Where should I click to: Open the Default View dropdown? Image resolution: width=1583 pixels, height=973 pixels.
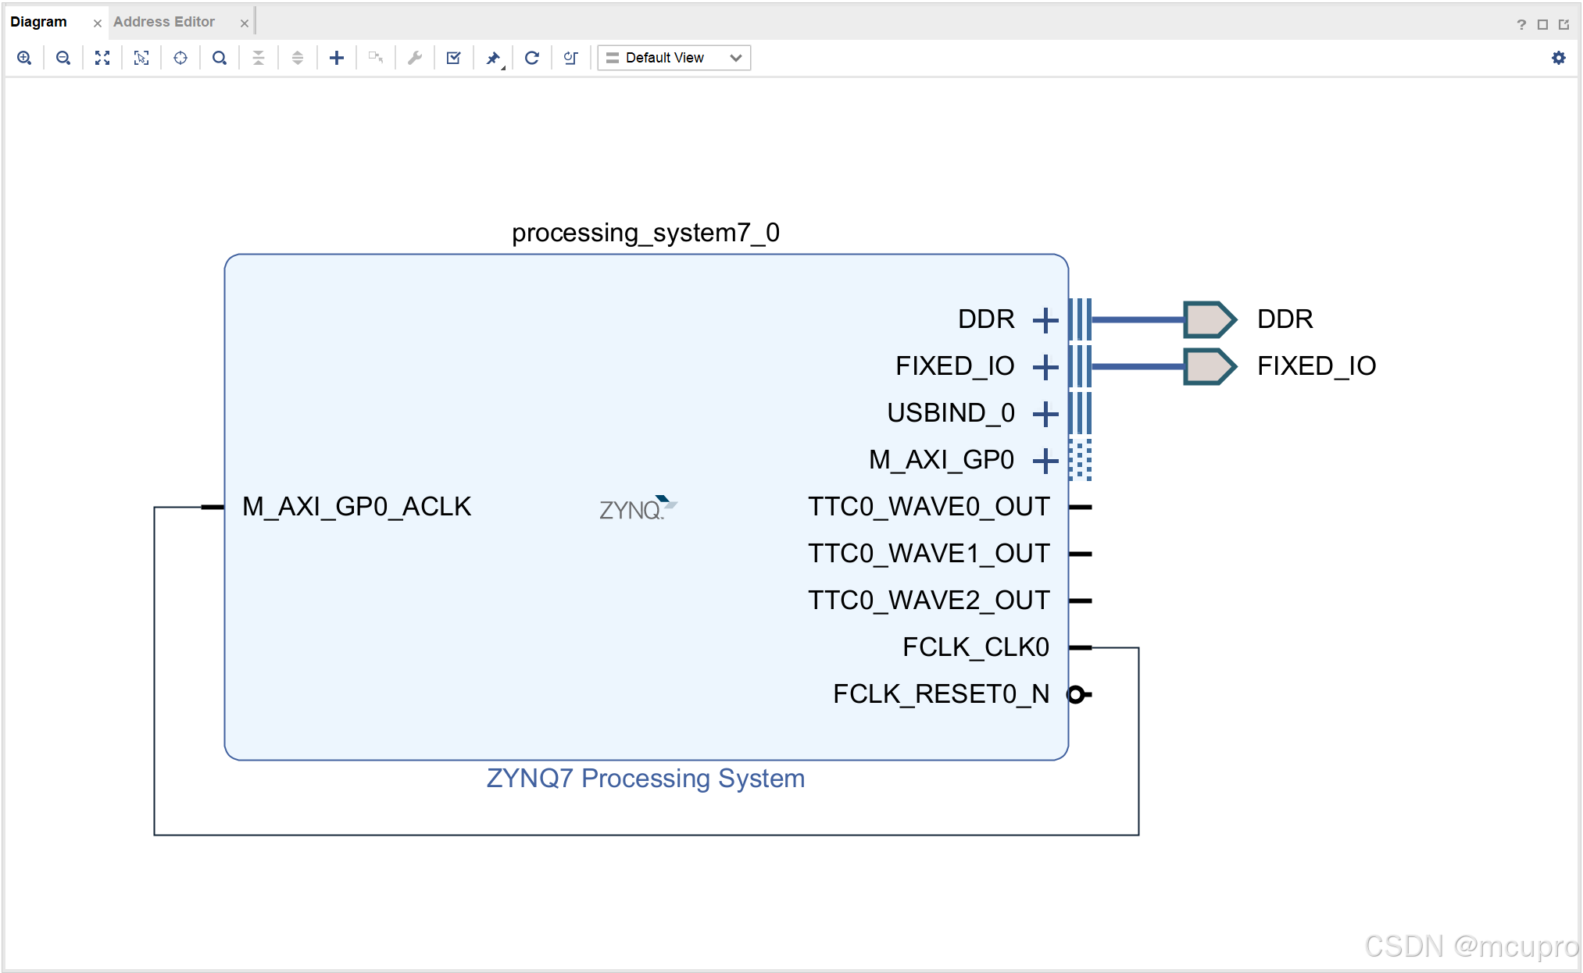674,58
